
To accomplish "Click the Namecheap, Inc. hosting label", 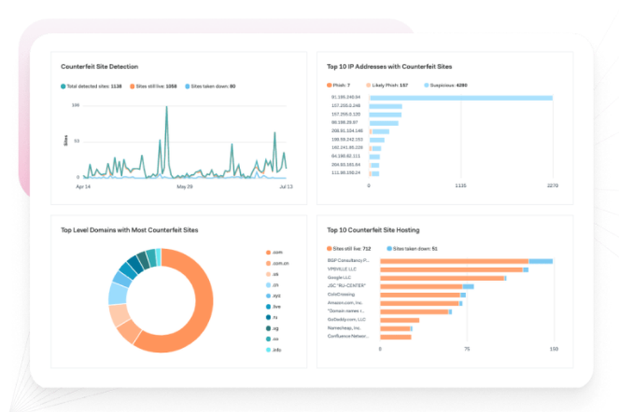I will click(x=344, y=328).
